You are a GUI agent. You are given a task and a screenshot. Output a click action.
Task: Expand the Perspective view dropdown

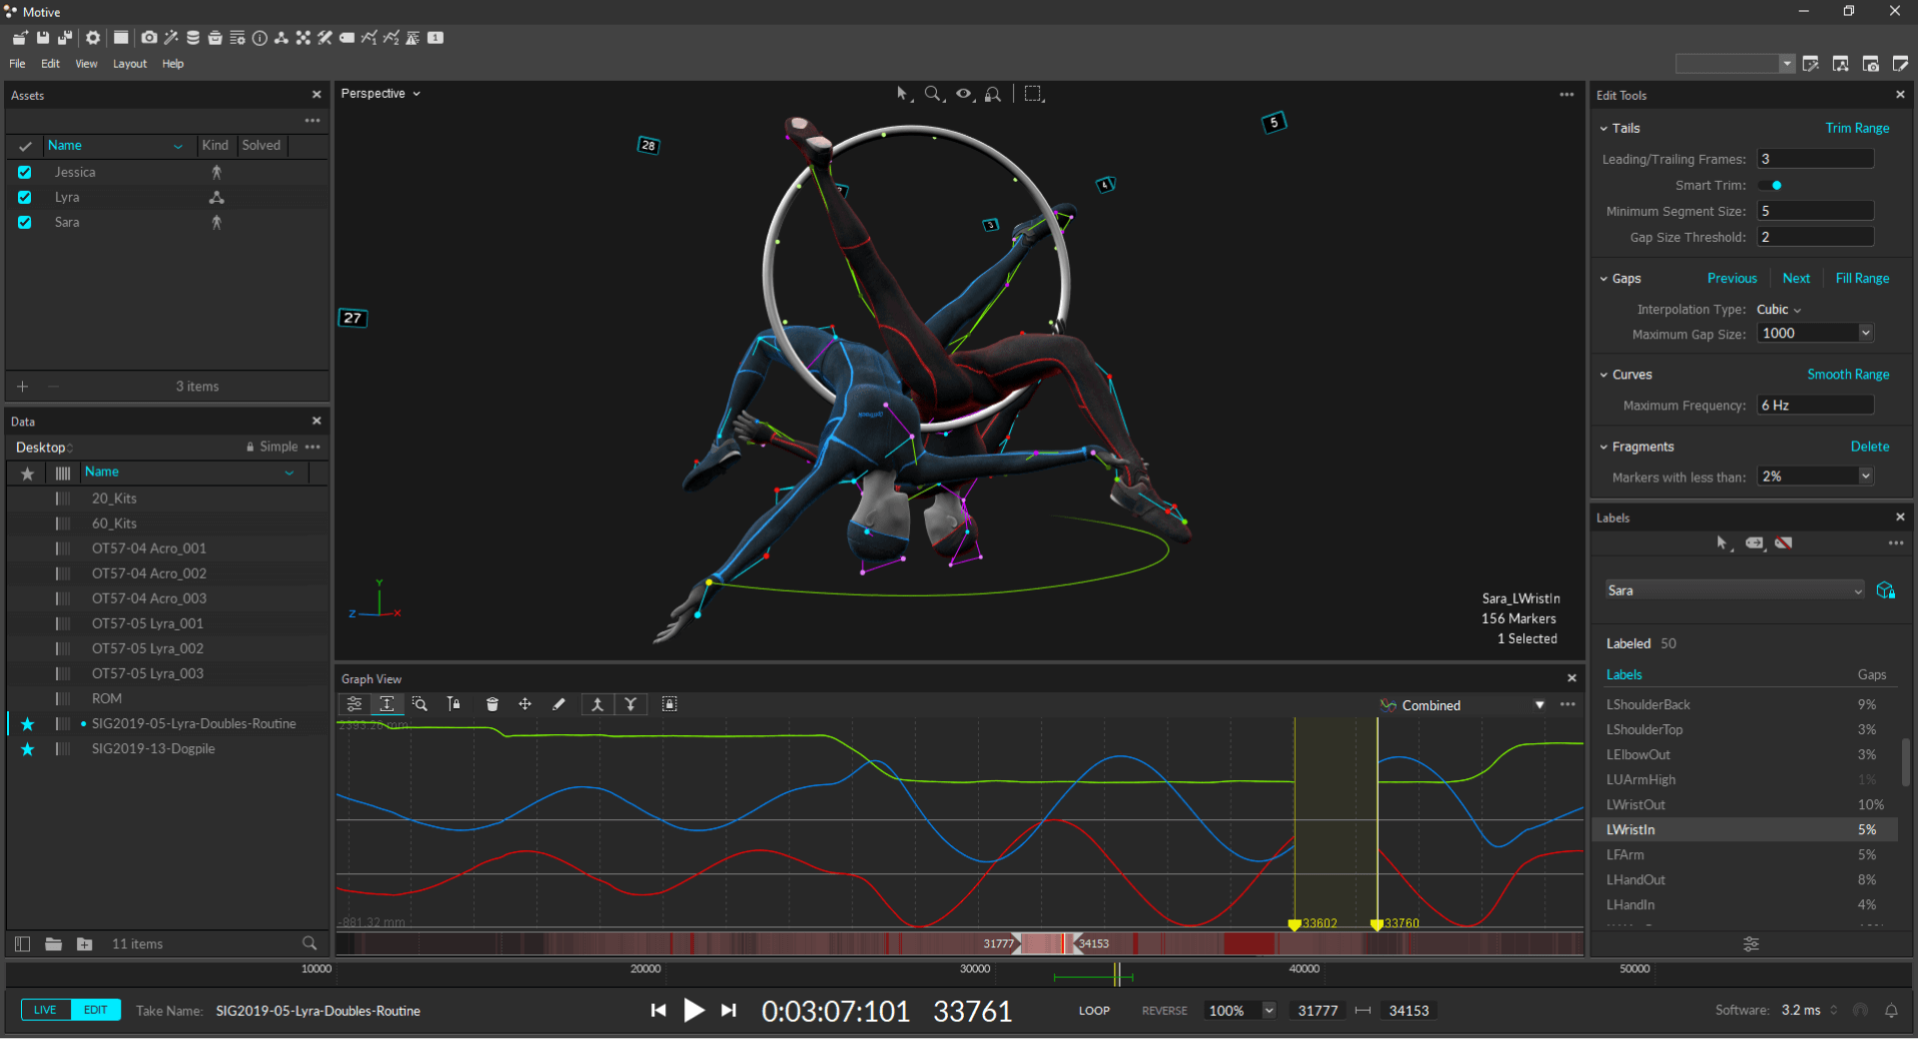(381, 94)
